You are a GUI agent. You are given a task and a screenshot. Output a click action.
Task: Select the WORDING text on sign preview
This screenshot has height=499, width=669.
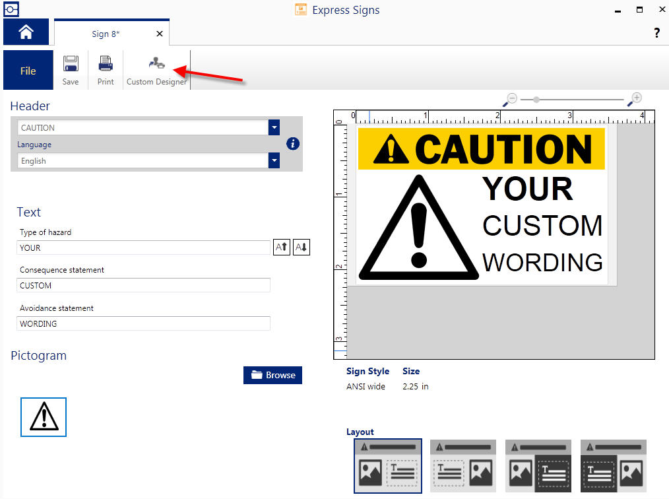pos(542,262)
